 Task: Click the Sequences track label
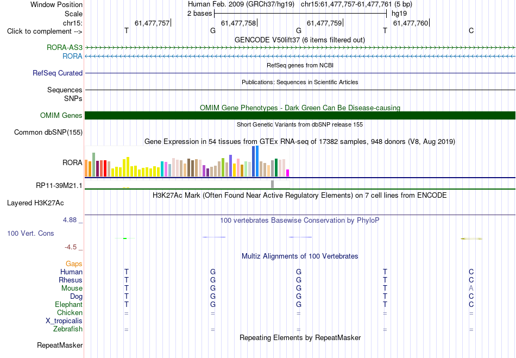coord(65,90)
